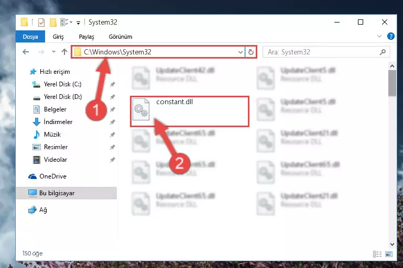This screenshot has height=268, width=403.
Task: Go forward with the right arrow
Action: [x=41, y=52]
